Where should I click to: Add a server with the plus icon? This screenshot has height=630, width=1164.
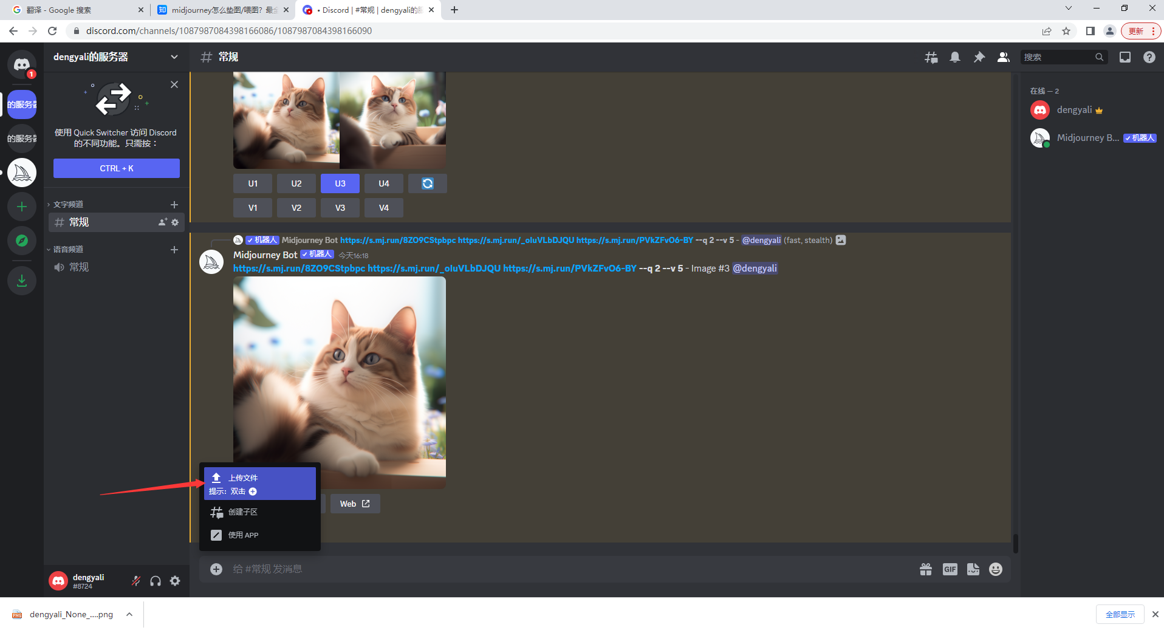(22, 207)
